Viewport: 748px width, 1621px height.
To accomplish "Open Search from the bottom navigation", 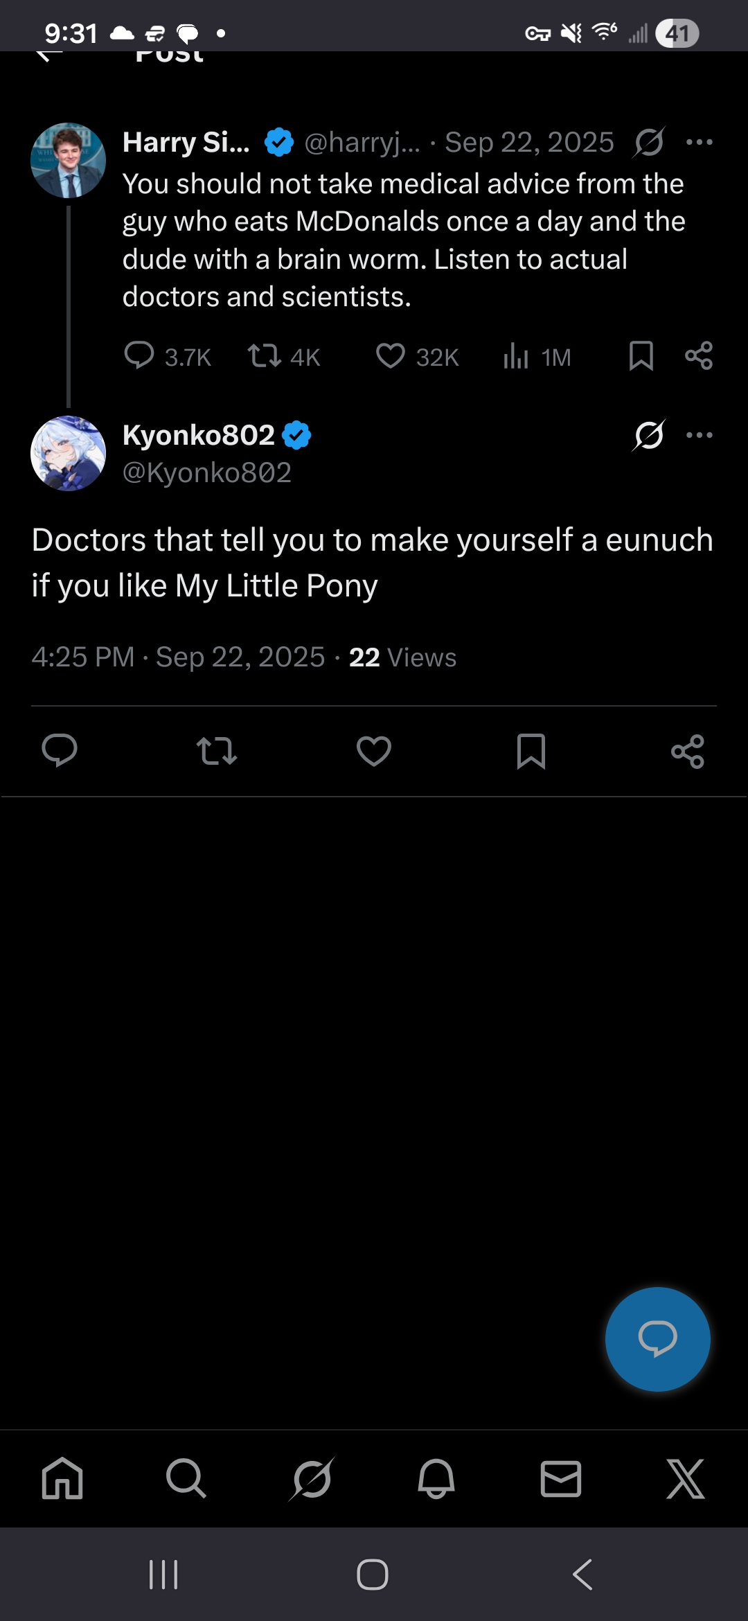I will (186, 1479).
